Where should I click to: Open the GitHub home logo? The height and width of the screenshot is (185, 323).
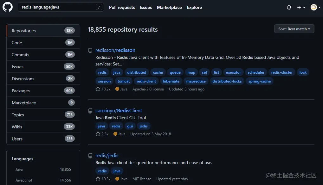point(8,7)
